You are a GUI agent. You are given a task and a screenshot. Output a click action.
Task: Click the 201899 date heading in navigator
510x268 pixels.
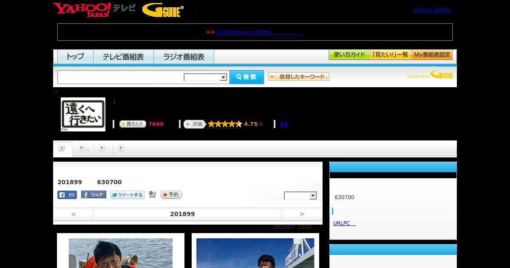coord(182,214)
